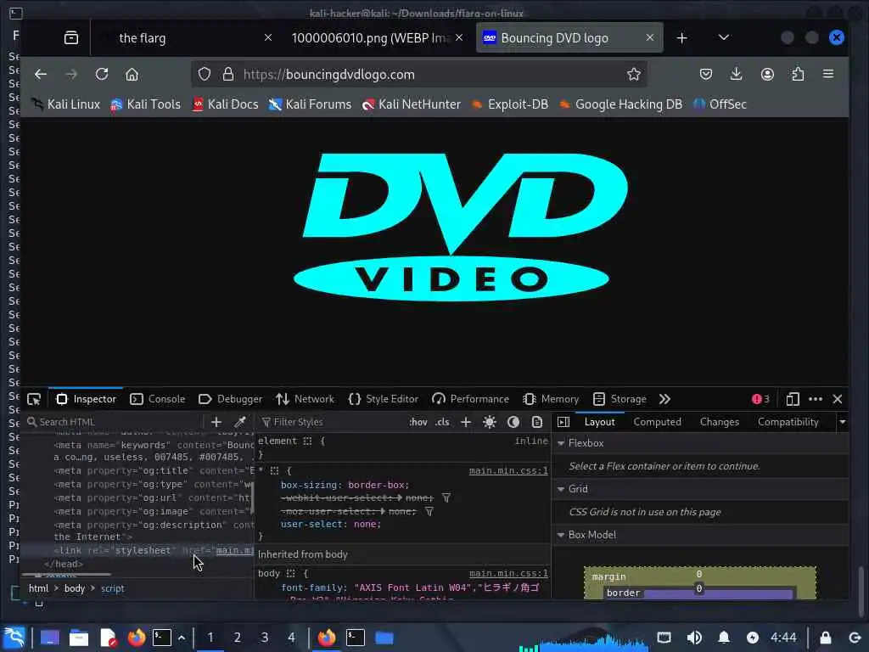Viewport: 869px width, 652px height.
Task: Show the error count badge details
Action: 760,399
